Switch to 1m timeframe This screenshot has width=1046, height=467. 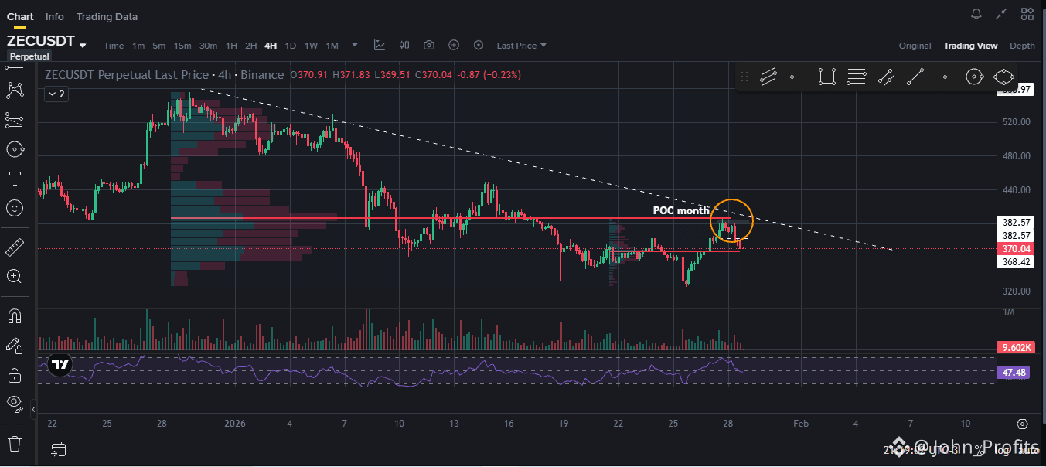(138, 46)
